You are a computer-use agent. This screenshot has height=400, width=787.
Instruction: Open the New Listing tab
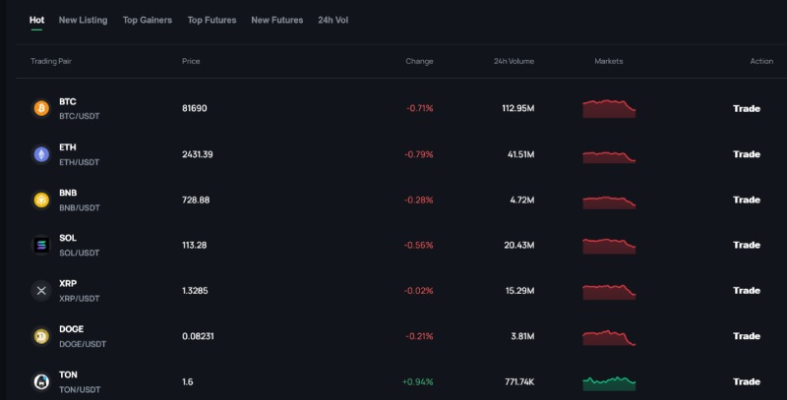83,20
